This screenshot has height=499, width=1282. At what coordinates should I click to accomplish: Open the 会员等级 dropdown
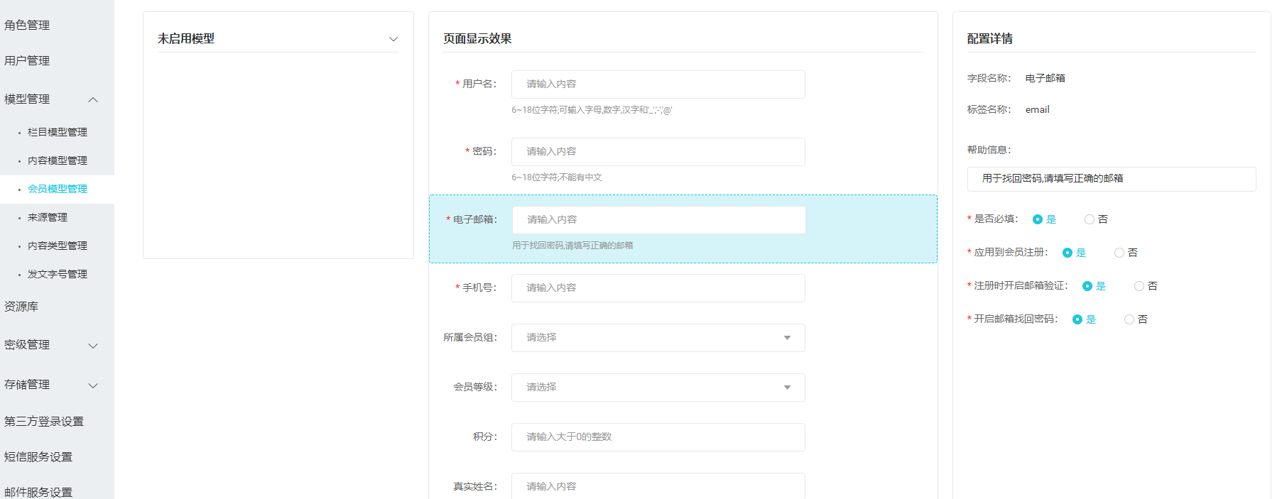658,388
